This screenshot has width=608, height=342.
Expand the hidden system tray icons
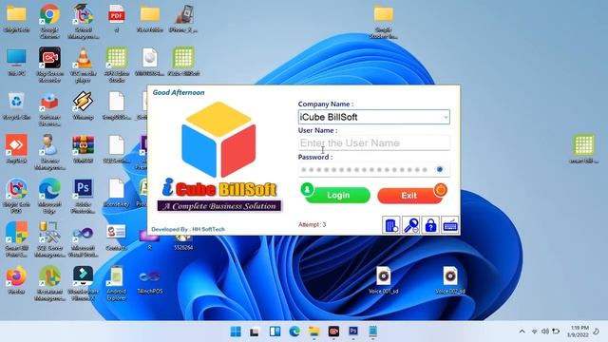[x=522, y=332]
